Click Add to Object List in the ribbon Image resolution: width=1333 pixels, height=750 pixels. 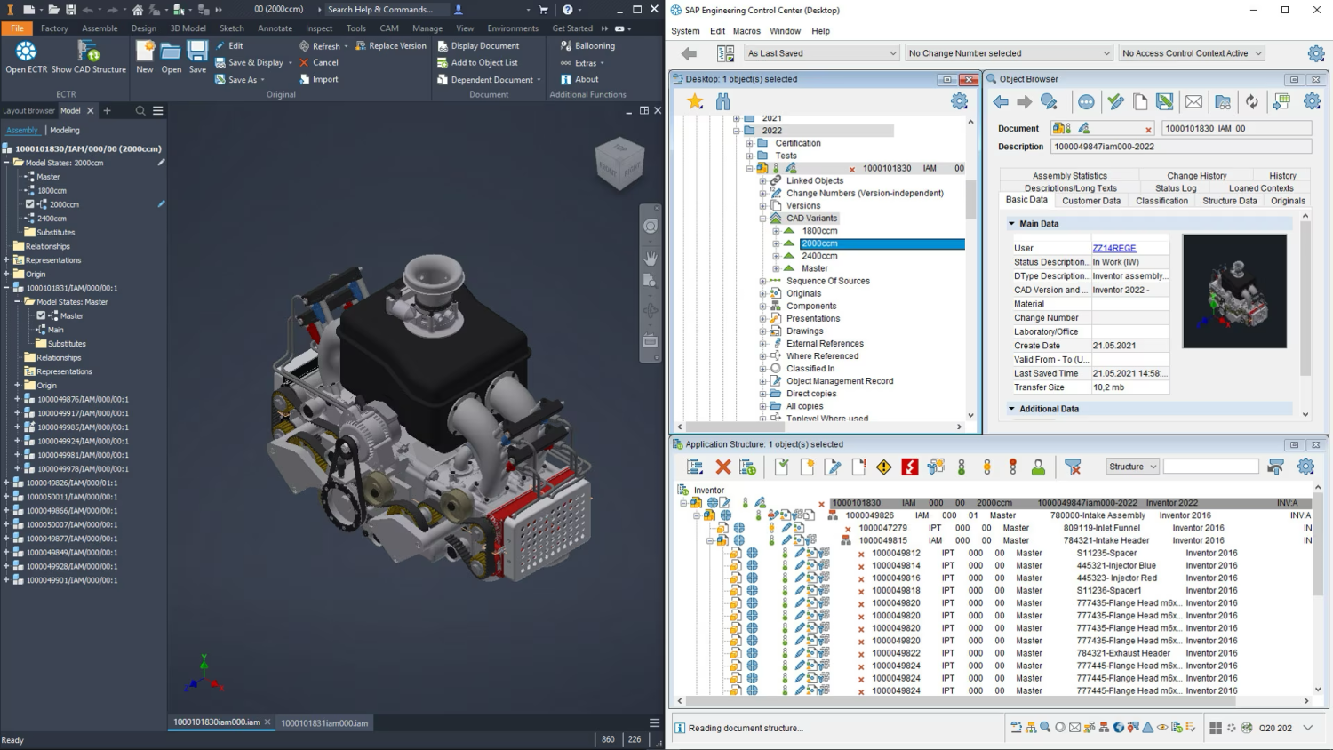coord(477,62)
